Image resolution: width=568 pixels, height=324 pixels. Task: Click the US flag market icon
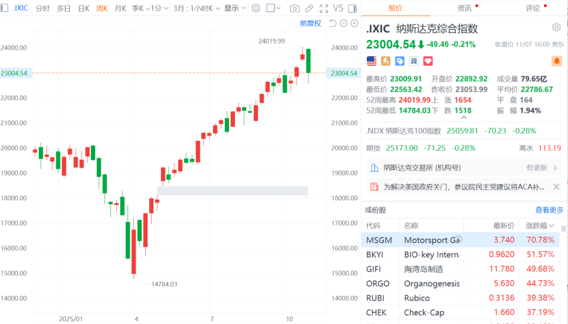[371, 61]
